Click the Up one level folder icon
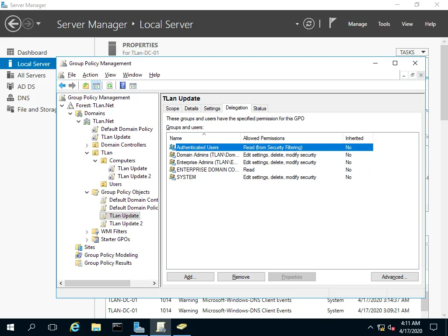Image resolution: width=448 pixels, height=336 pixels. (85, 85)
